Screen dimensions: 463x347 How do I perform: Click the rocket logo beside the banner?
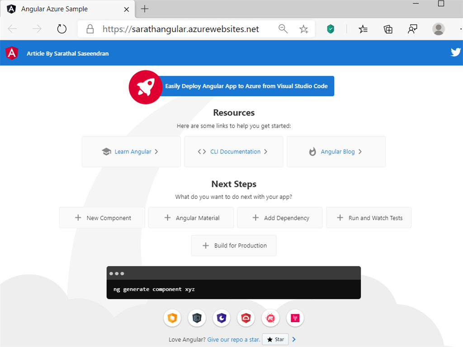(145, 87)
